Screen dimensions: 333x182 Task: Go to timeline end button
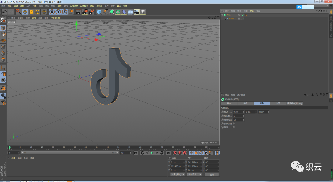click(168, 153)
